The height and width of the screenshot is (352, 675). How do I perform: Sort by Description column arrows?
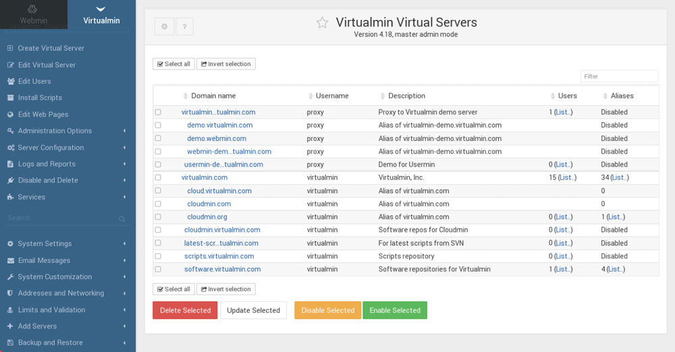383,96
